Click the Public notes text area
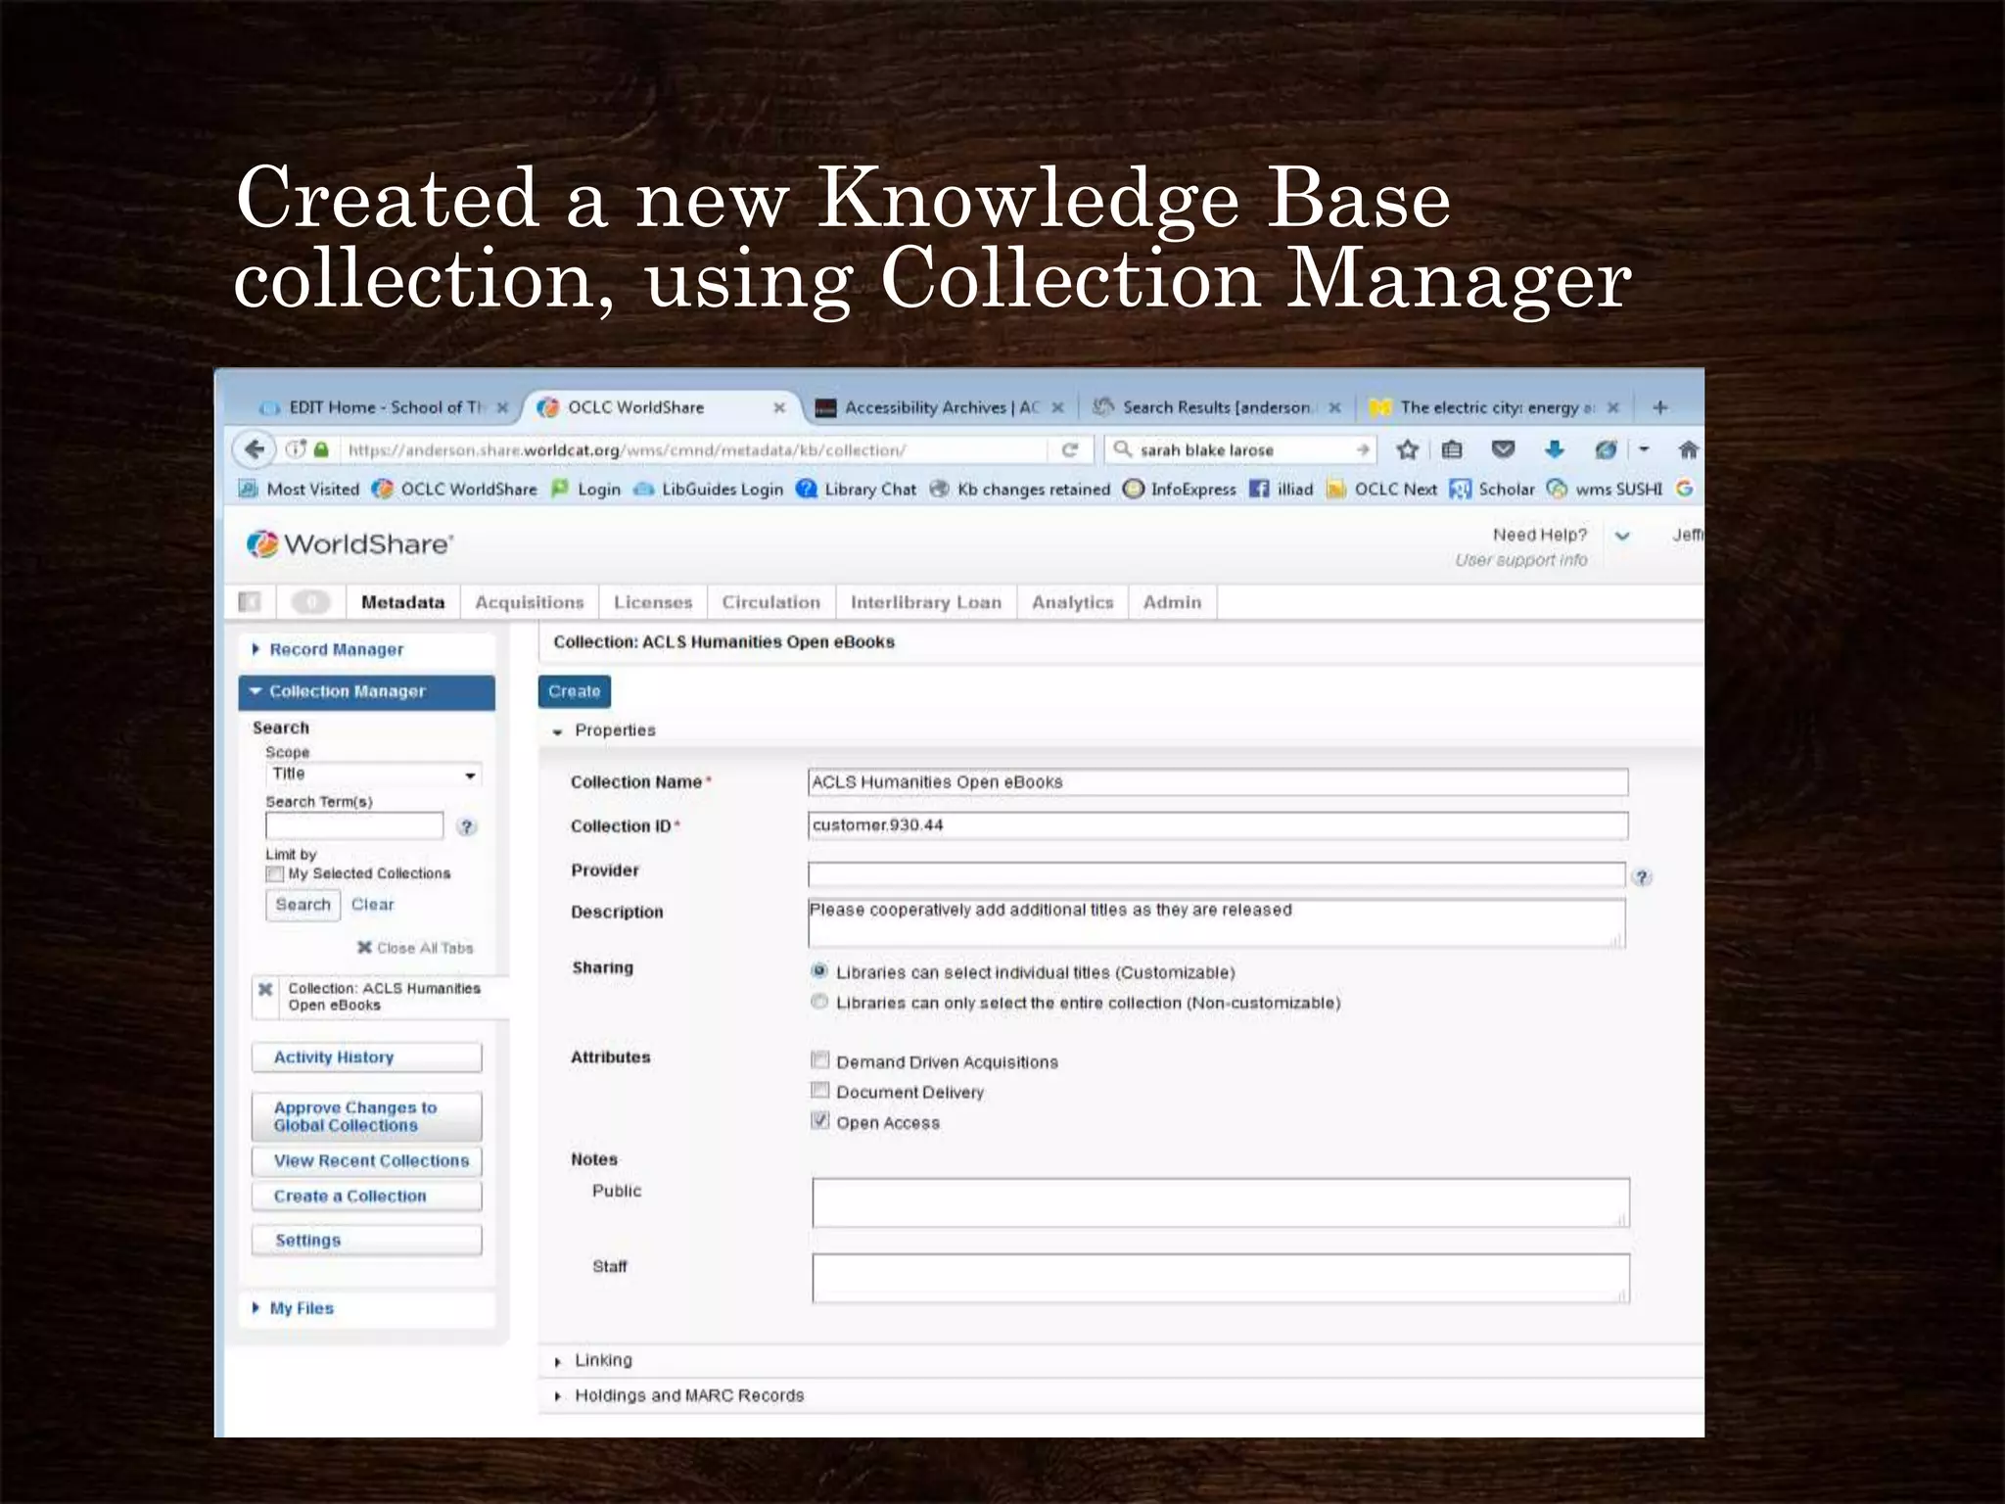Viewport: 2005px width, 1504px height. click(1221, 1203)
